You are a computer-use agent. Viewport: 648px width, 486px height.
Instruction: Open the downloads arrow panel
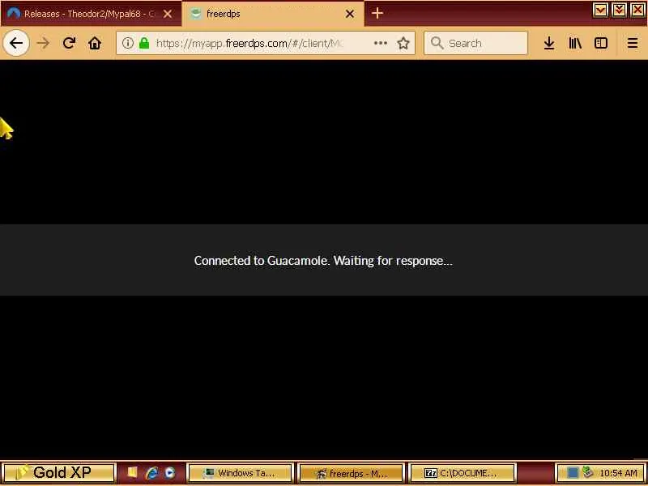pos(549,43)
